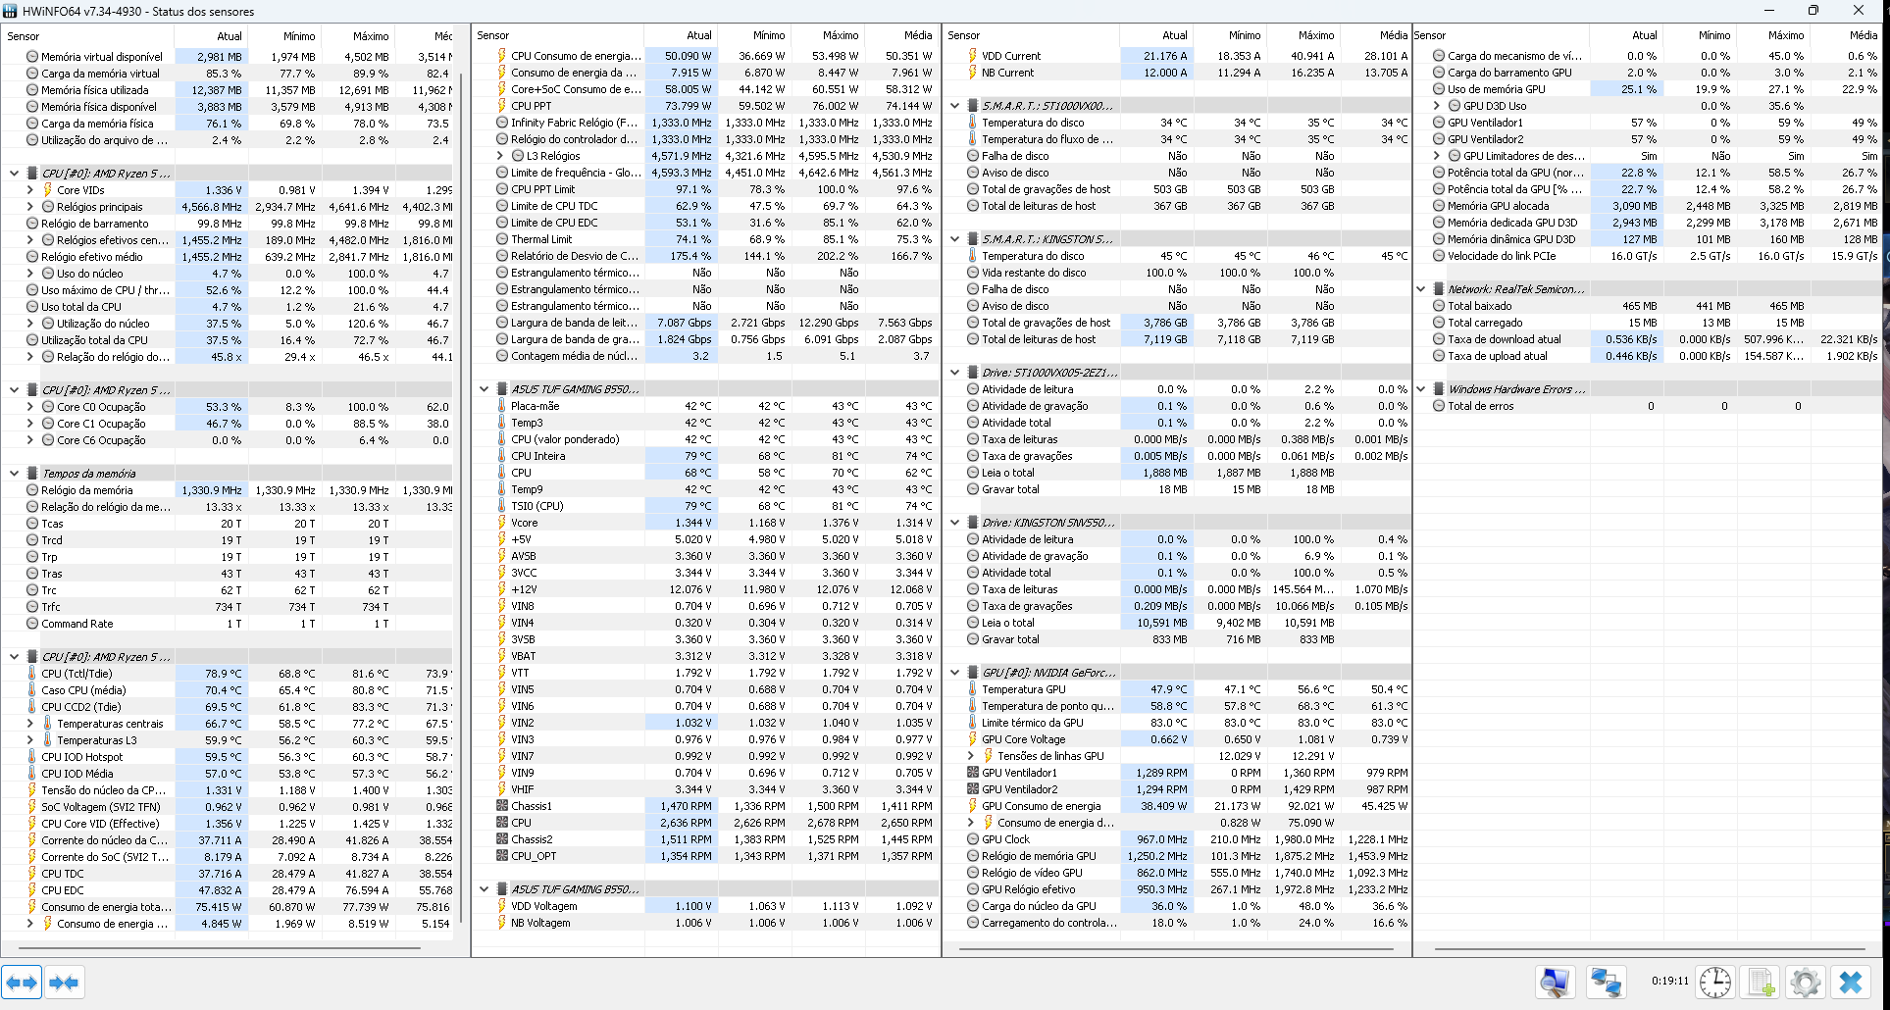Select the Limite térmico da GPU row
Image resolution: width=1890 pixels, height=1010 pixels.
click(1177, 723)
